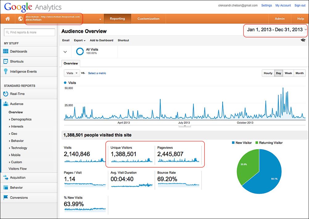Screen dimensions: 309x219
Task: Click the New Visitor blue legend swatch
Action: point(233,143)
